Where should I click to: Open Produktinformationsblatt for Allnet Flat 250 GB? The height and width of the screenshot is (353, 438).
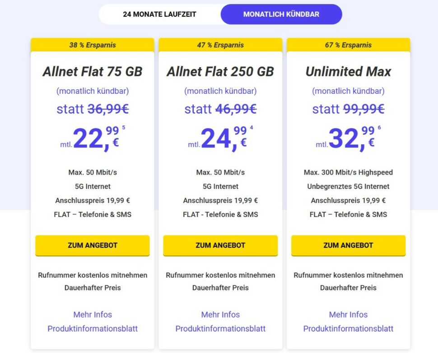coord(220,329)
